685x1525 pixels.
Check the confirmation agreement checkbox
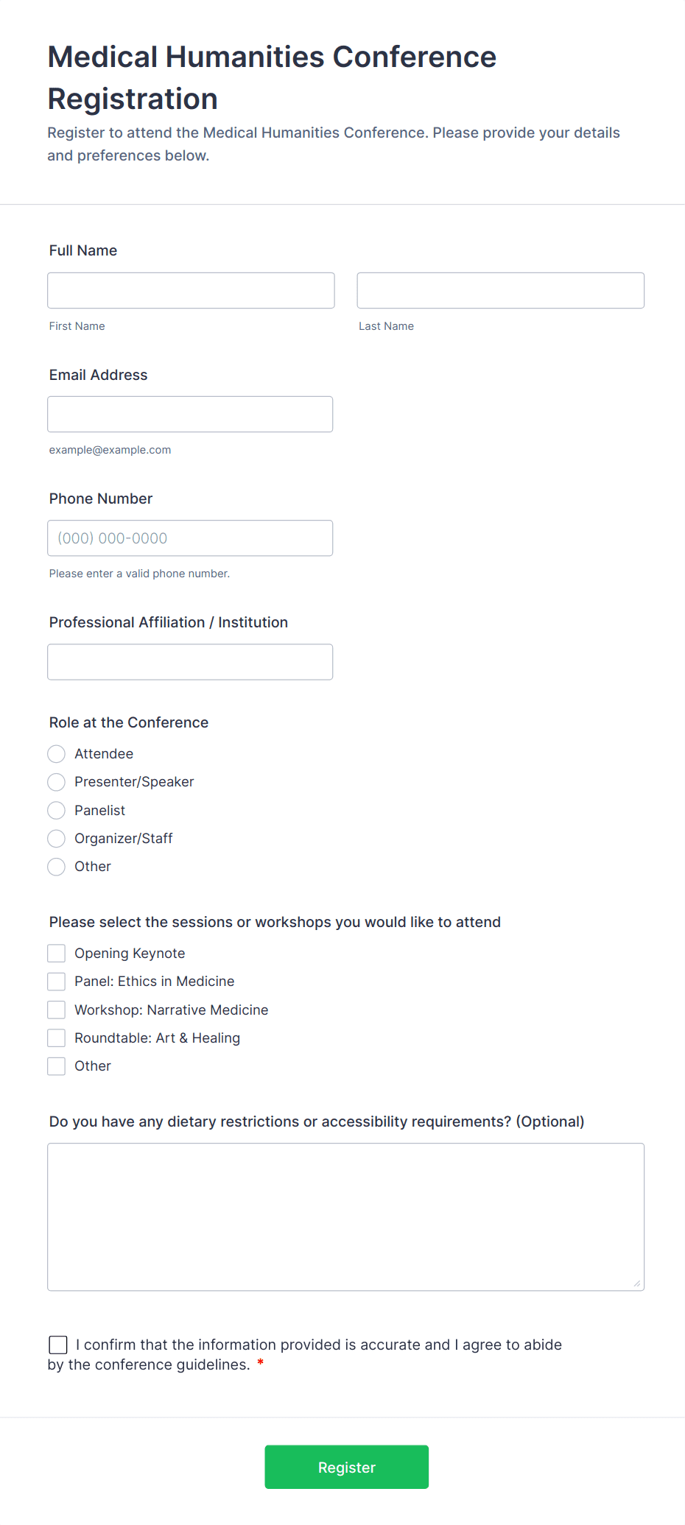pos(58,1345)
